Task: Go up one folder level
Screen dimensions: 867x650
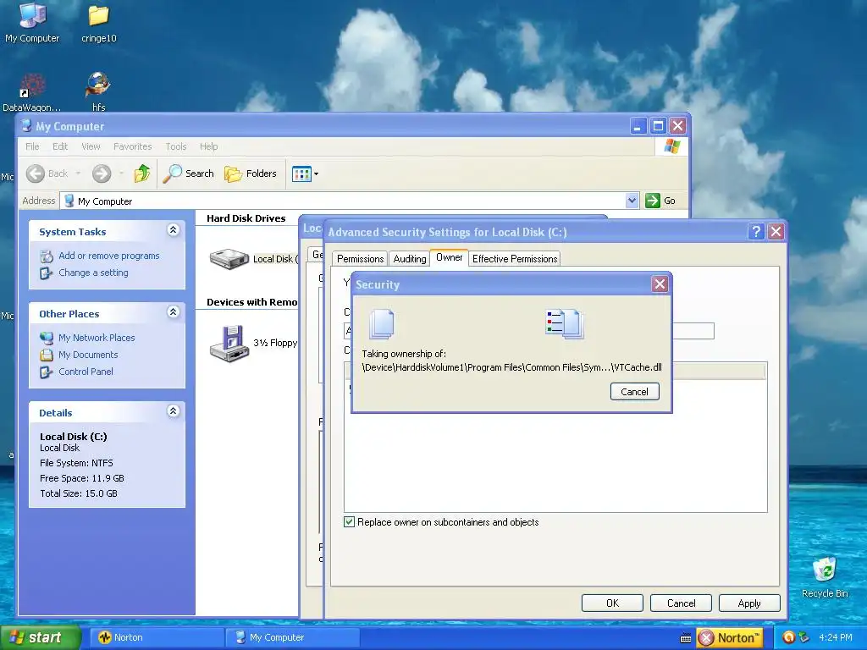Action: (x=142, y=174)
